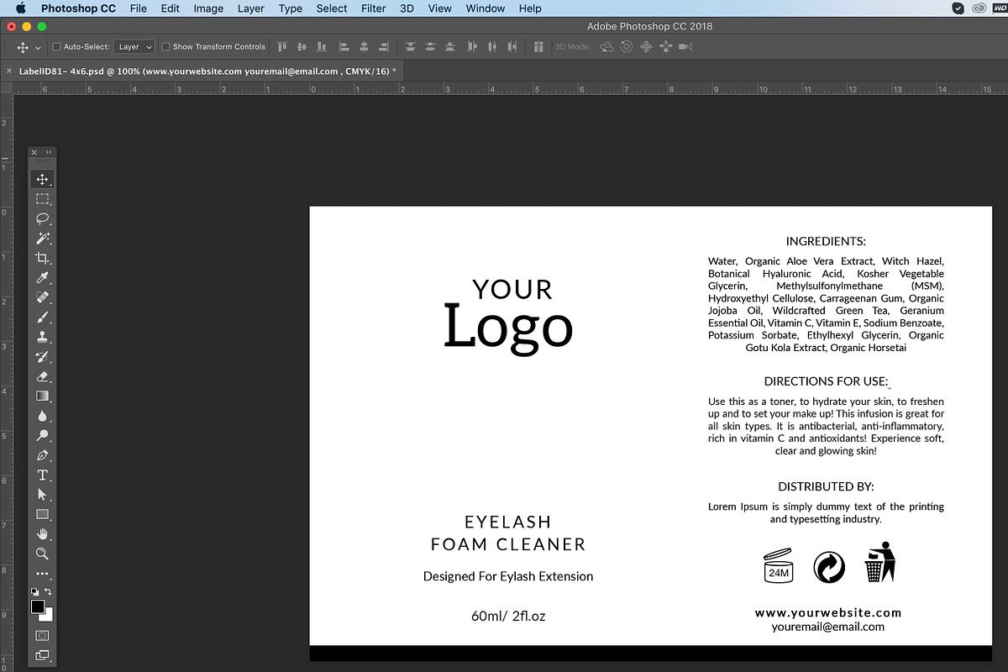This screenshot has width=1008, height=672.
Task: Open the Image menu
Action: 208,8
